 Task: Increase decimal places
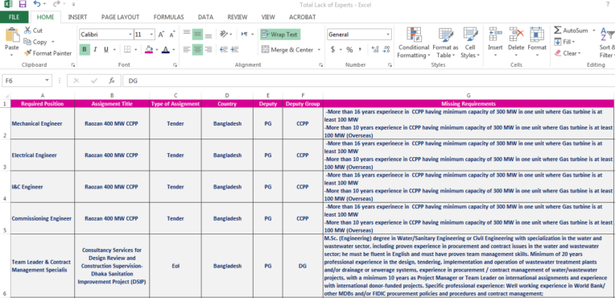click(375, 49)
